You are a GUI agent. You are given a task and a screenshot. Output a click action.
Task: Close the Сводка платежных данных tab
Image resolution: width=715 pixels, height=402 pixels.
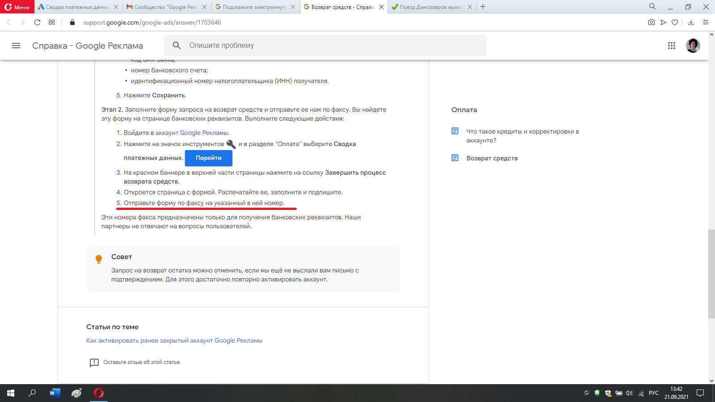point(116,7)
